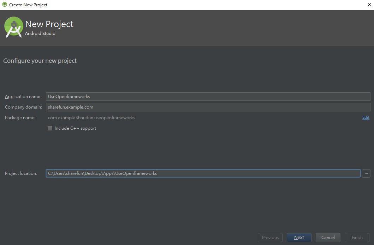Viewport: 374px width, 245px height.
Task: Click the Previous button
Action: pos(270,238)
